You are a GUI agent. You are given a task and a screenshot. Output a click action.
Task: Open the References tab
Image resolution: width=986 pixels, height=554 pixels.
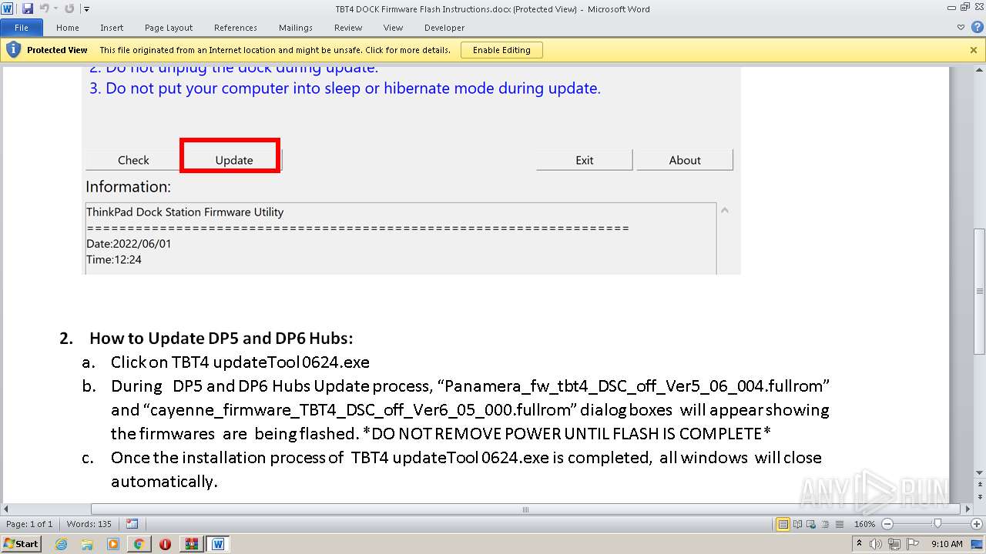click(x=236, y=28)
